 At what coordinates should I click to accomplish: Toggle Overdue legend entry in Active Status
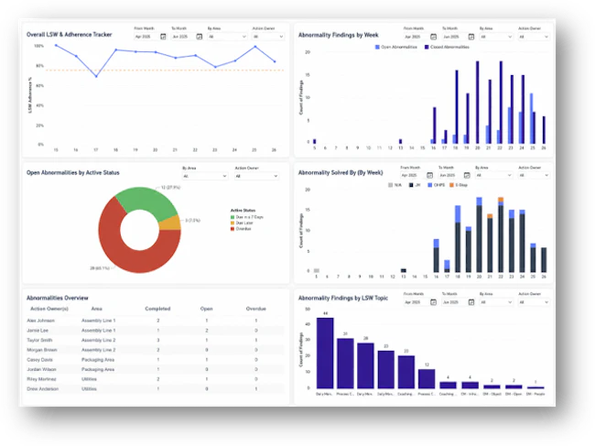[x=241, y=229]
